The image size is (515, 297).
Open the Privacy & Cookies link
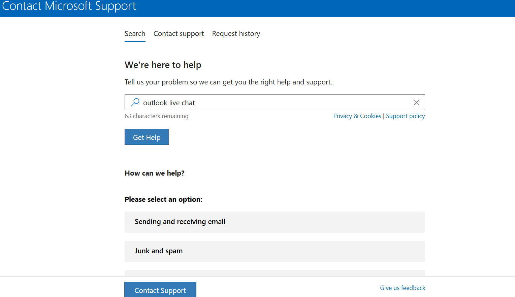357,116
